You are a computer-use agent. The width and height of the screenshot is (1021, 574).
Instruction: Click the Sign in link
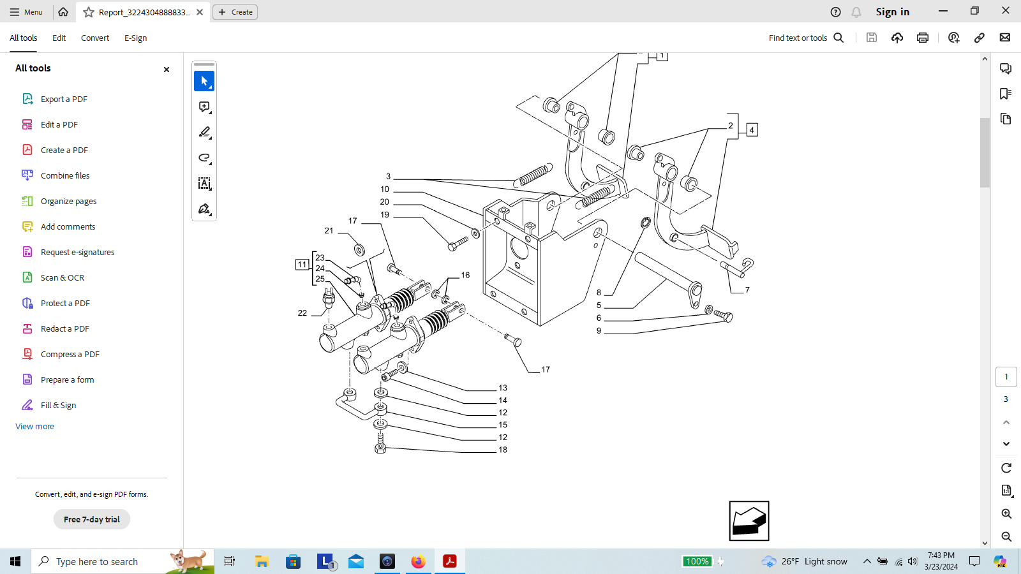click(892, 12)
